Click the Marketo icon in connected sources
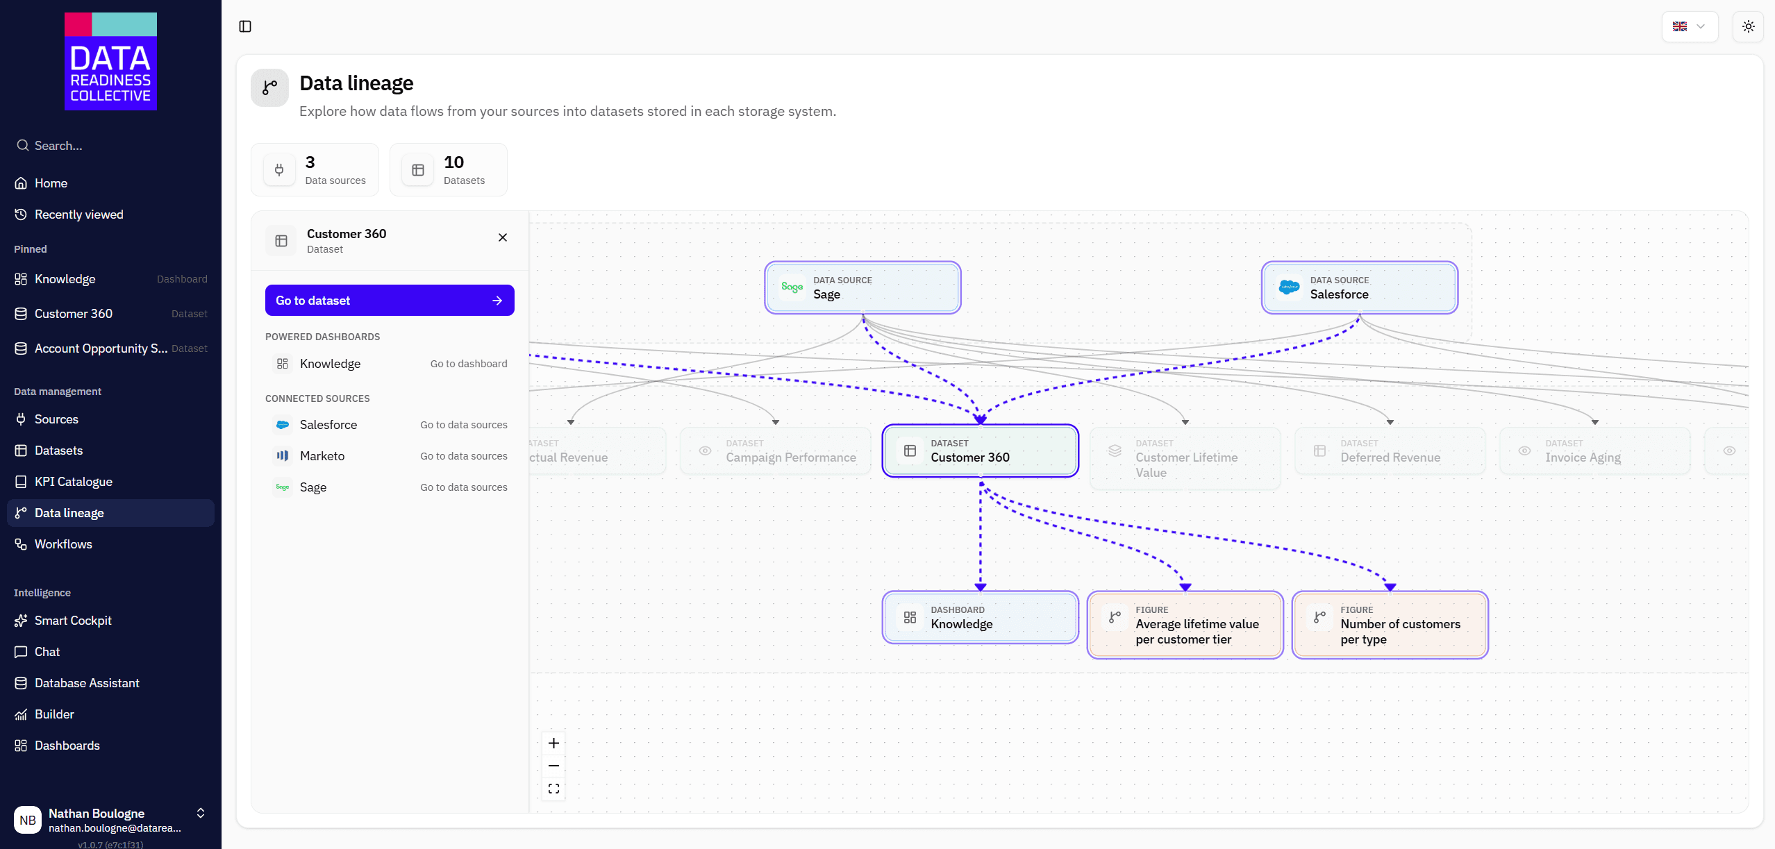Screen dimensions: 1775x849 tap(283, 456)
